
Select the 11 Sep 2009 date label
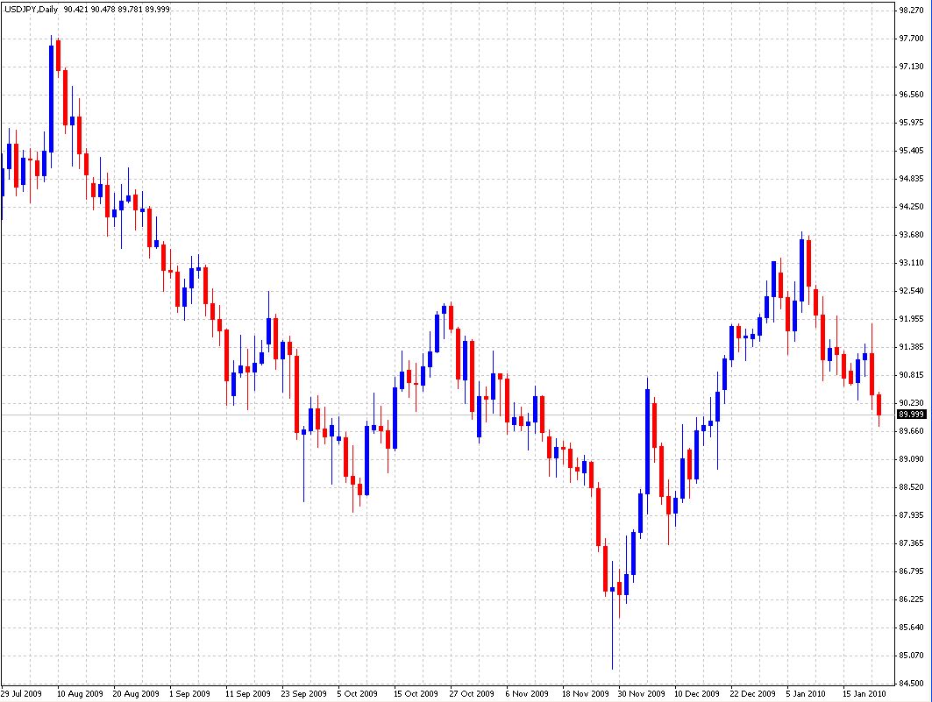(x=248, y=693)
